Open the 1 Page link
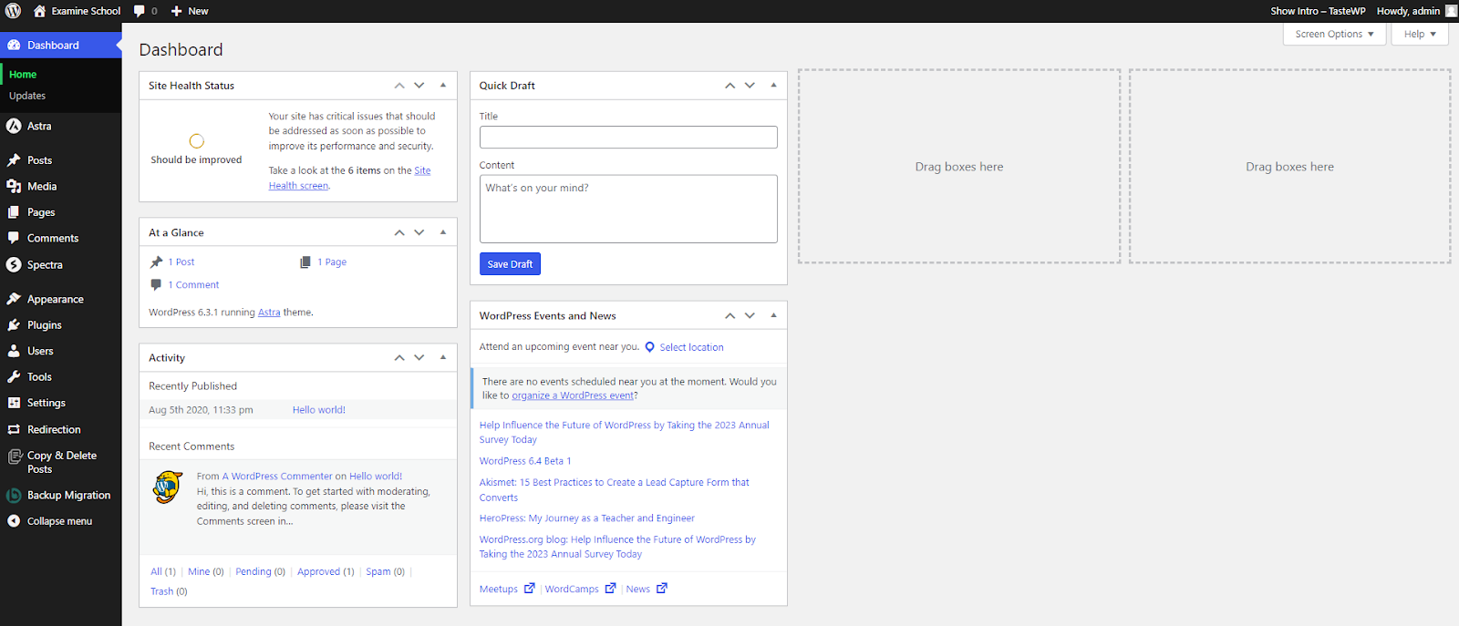 click(332, 262)
